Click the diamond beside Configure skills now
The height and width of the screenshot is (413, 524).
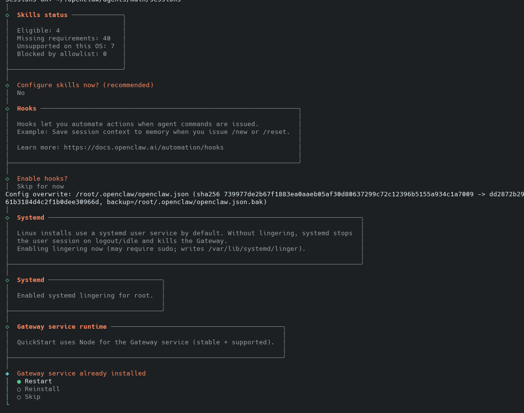click(7, 85)
